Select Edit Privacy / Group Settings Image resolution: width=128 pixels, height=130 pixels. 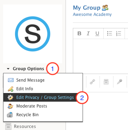[43, 98]
